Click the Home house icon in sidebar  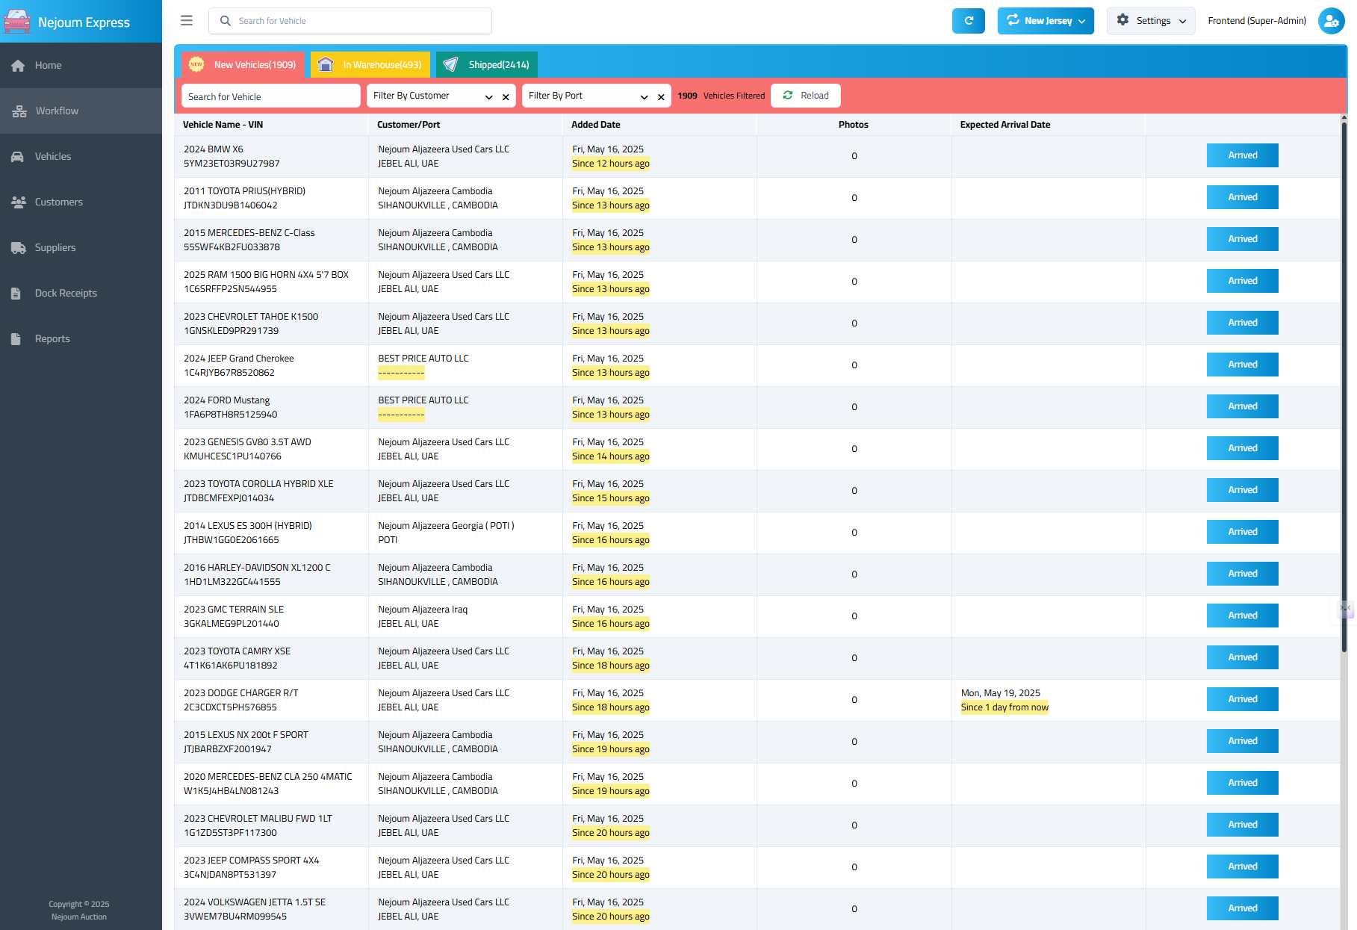pyautogui.click(x=19, y=66)
